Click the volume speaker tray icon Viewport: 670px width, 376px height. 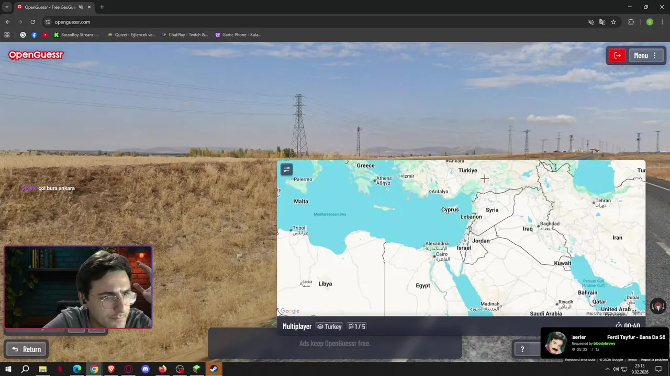(616, 369)
